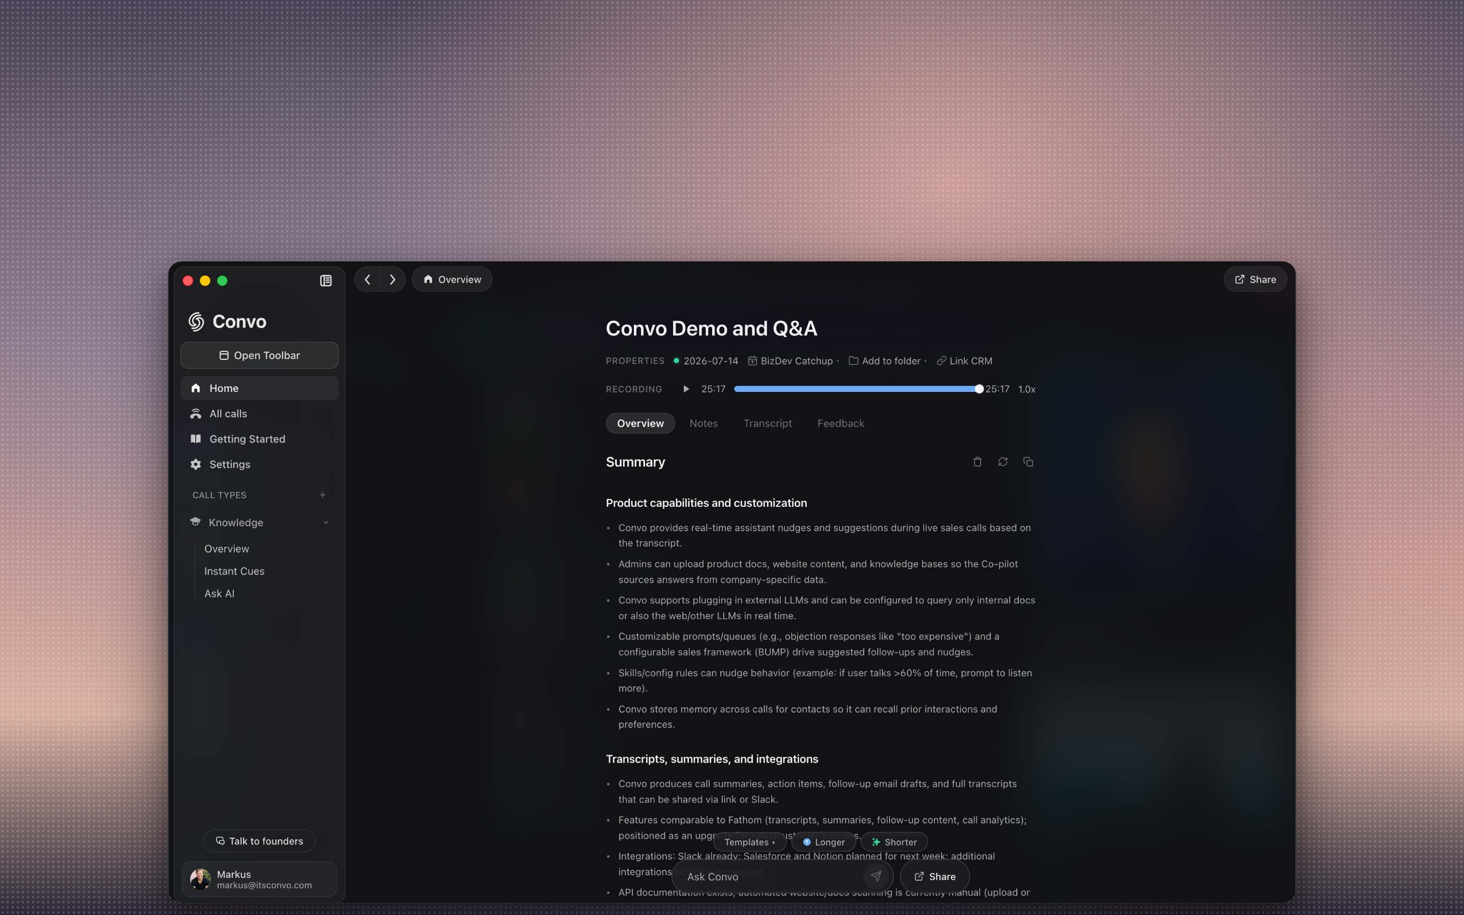
Task: Select Instant Cues under Knowledge
Action: click(234, 571)
